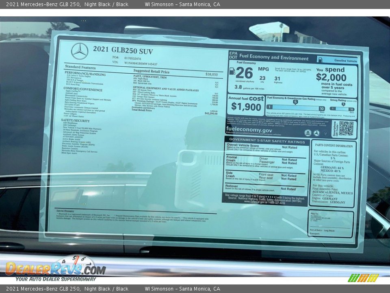Click the '3.8 gallons per 100 miles' text
Screen dimensions: 390x293
pos(249,87)
